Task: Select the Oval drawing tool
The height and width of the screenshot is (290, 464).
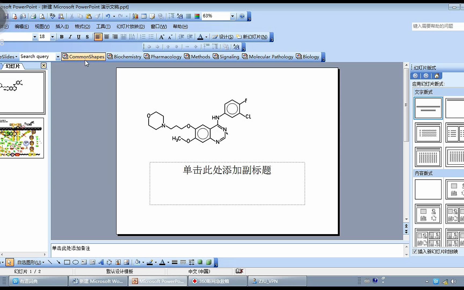Action: click(x=75, y=262)
